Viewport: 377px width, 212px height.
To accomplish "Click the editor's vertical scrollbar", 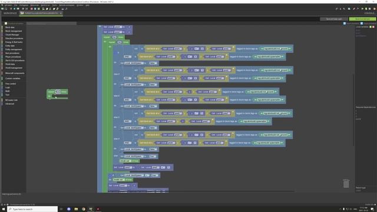I will coord(353,110).
